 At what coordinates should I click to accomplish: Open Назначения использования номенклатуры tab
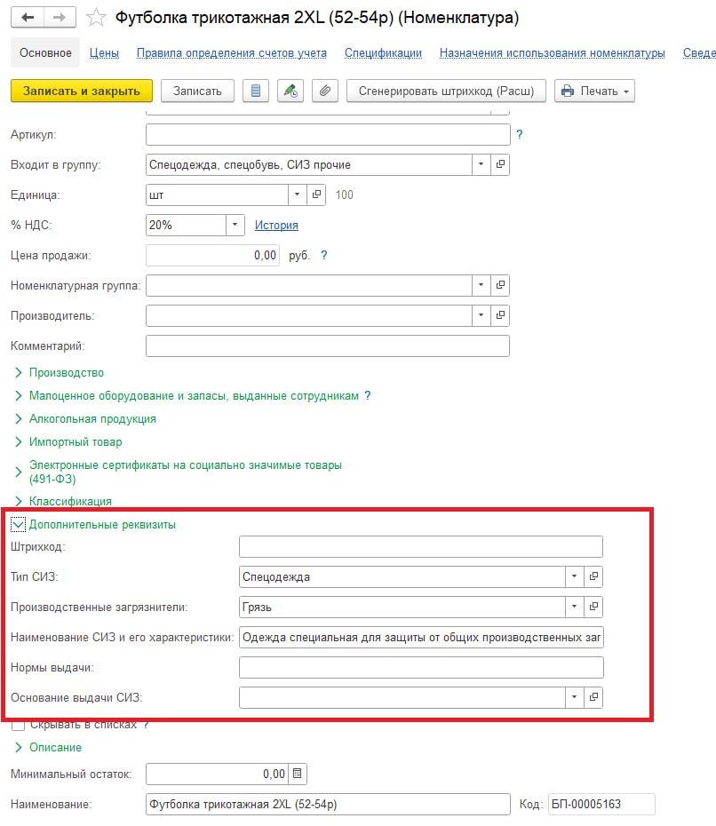point(553,53)
